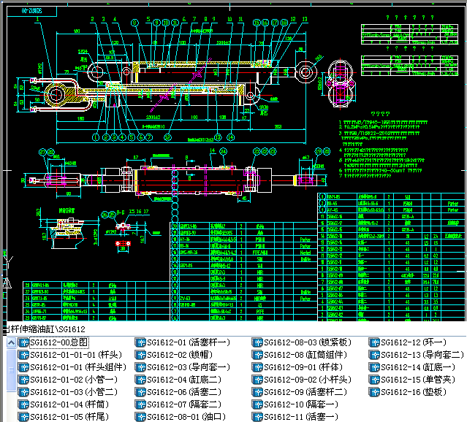
Task: Click icon of SG1612-04 (缸底二)
Action: coord(140,380)
